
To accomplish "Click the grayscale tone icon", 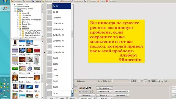I will [x=83, y=88].
